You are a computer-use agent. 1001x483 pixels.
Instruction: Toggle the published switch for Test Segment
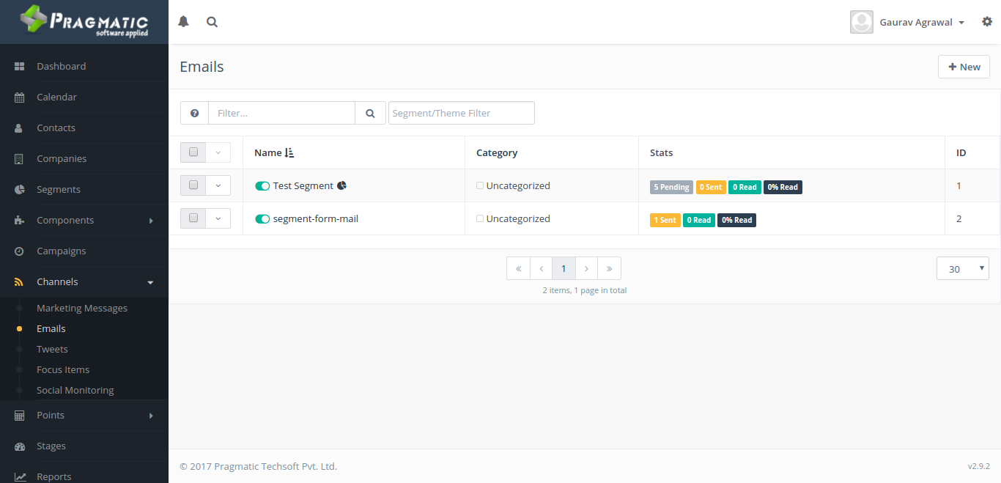tap(262, 186)
